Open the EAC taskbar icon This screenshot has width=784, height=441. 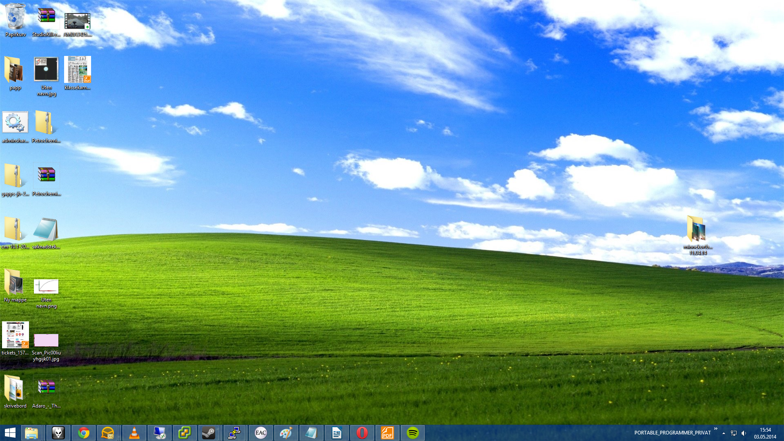pos(261,433)
